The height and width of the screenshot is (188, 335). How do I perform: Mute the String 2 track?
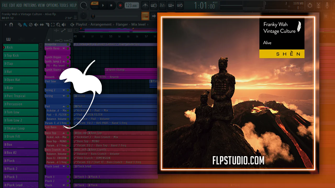pyautogui.click(x=68, y=90)
